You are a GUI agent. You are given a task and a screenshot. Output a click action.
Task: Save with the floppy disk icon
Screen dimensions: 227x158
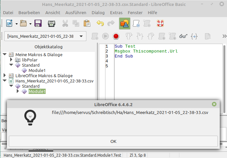38,23
